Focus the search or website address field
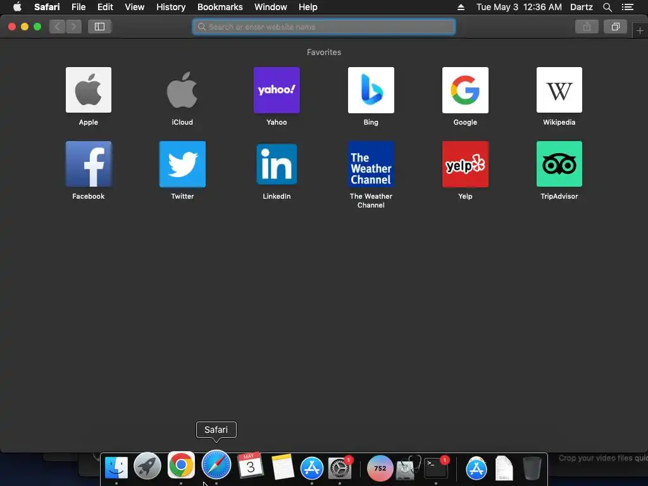648x486 pixels. coord(324,27)
